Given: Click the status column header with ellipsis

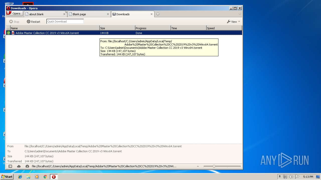Looking at the screenshot, I should [x=8, y=28].
